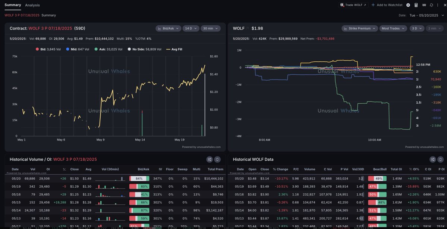
Task: Open the calculator icon in top bar
Action: click(416, 5)
